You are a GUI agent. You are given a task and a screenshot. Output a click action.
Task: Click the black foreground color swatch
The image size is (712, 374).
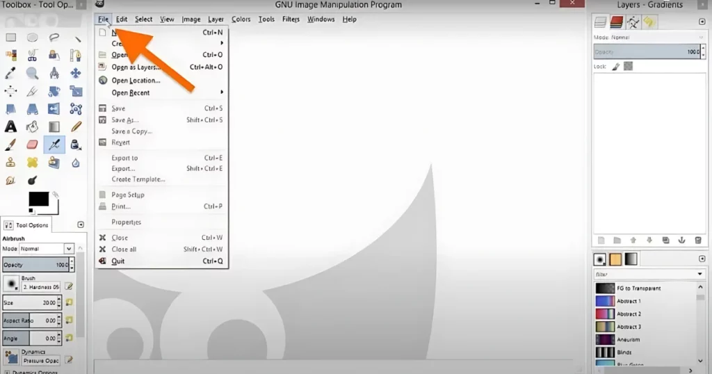[x=39, y=199]
